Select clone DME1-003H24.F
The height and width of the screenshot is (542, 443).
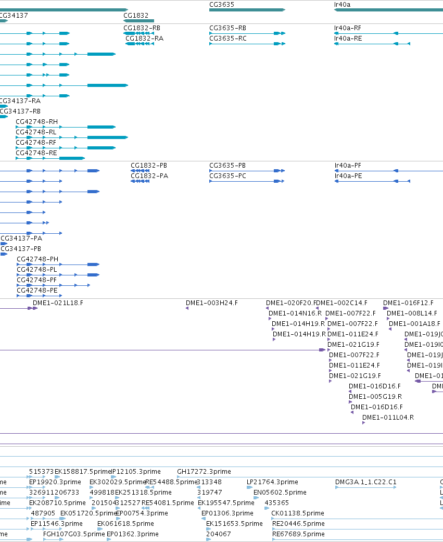pyautogui.click(x=212, y=303)
